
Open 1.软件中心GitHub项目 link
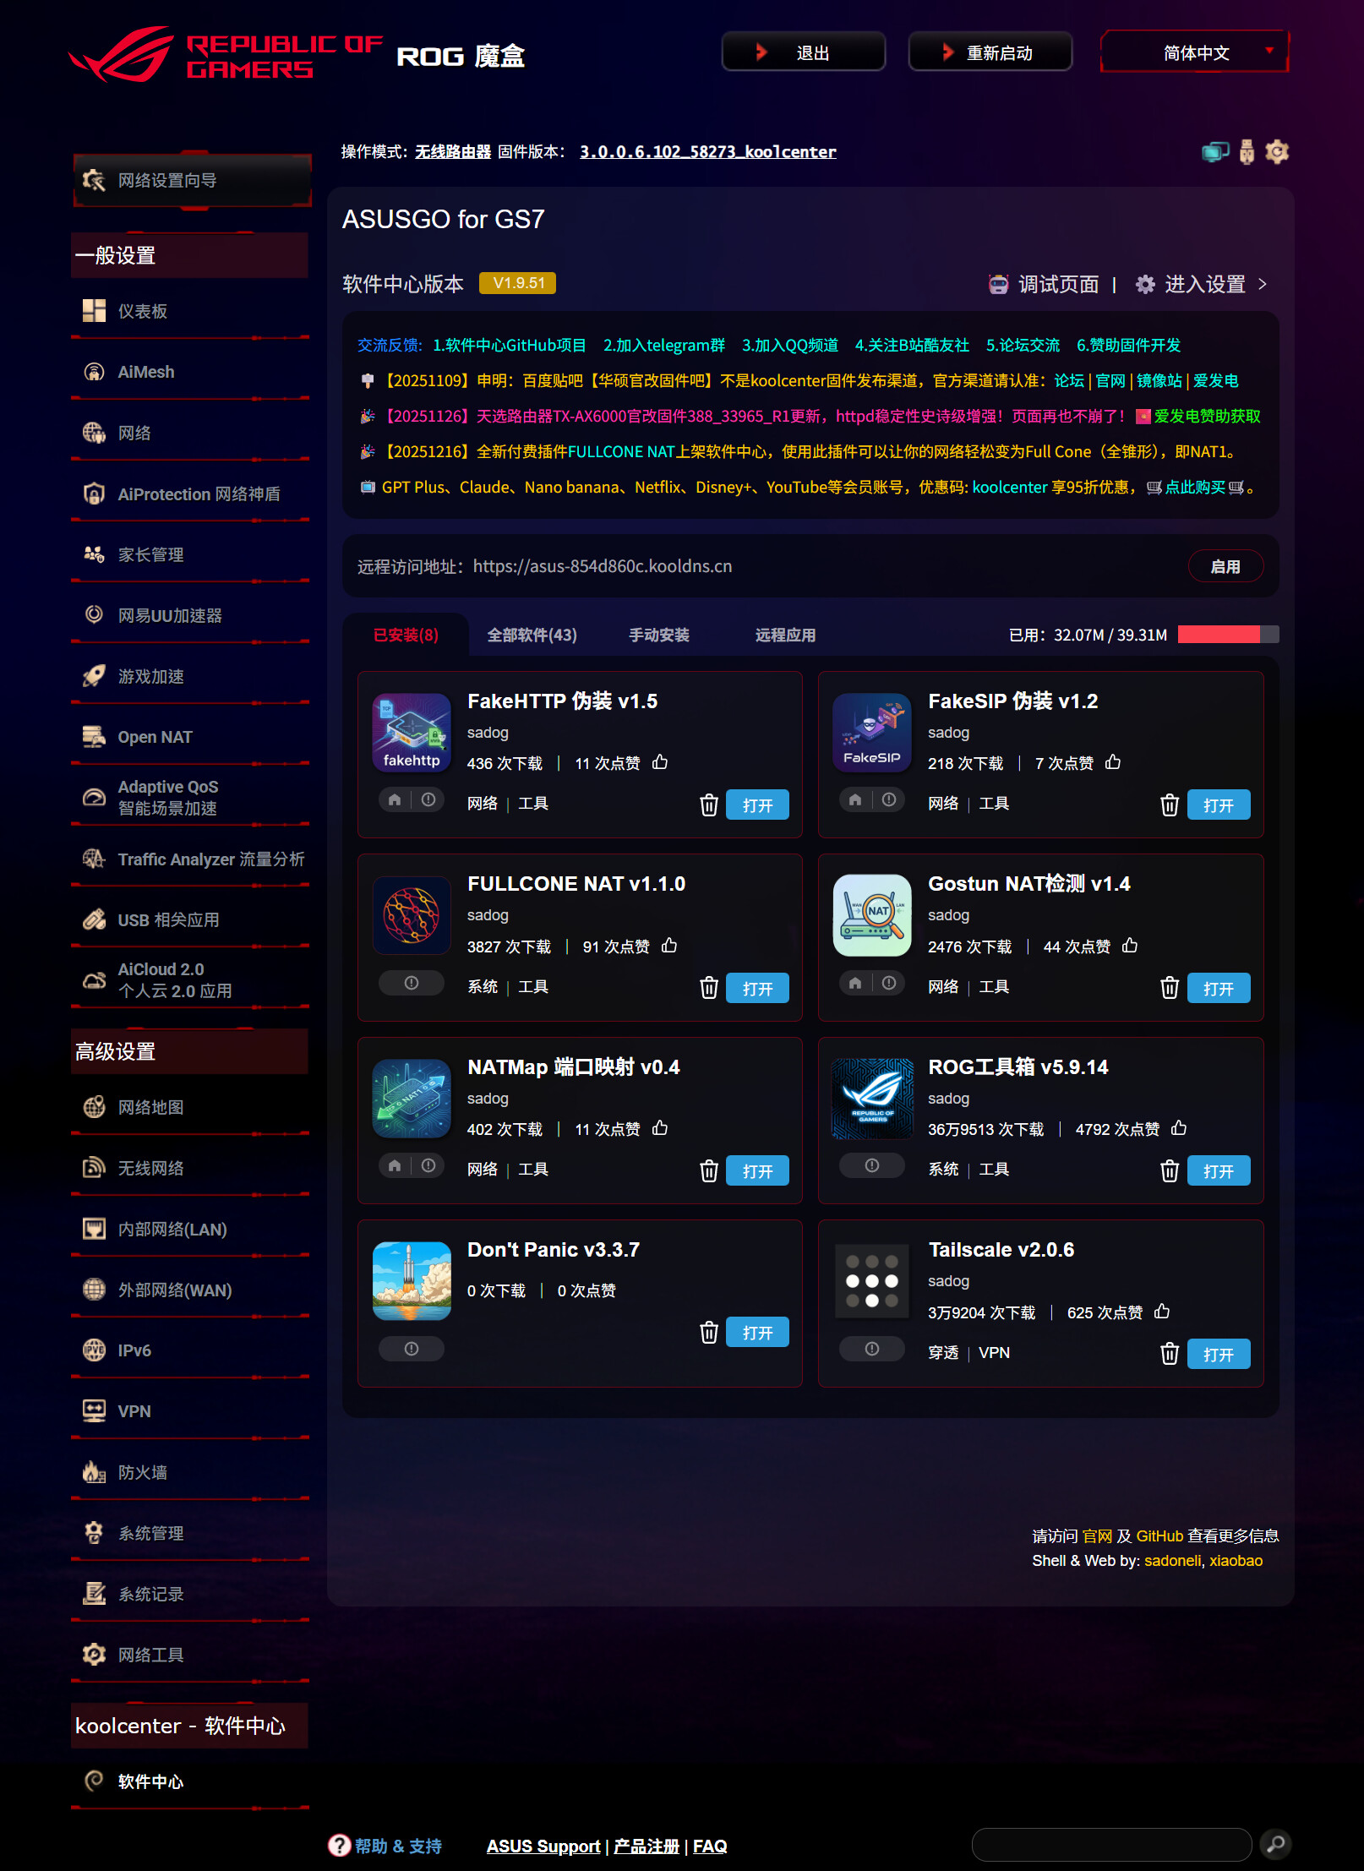(510, 345)
